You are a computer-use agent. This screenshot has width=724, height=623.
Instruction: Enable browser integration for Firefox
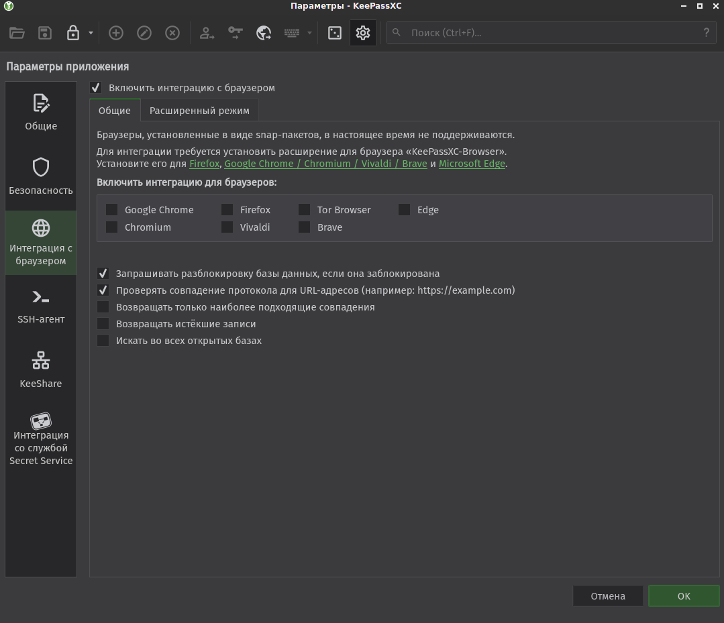pyautogui.click(x=227, y=209)
